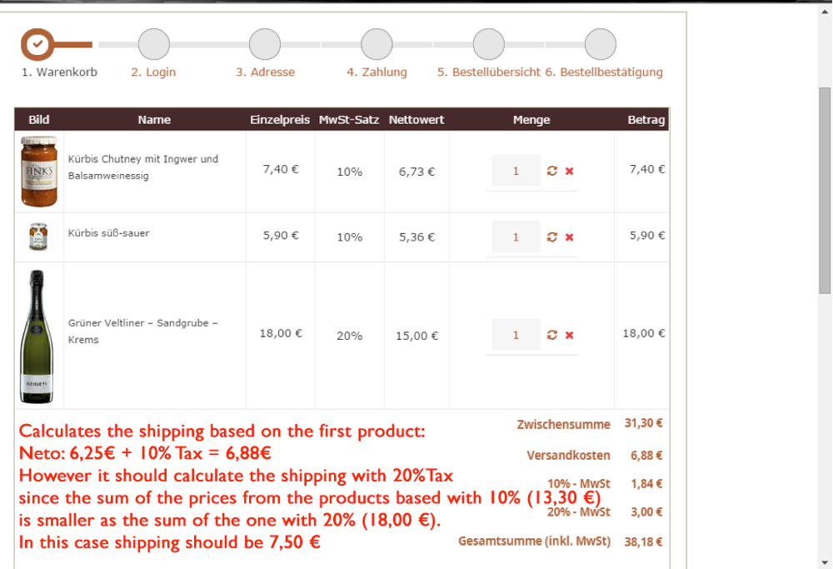
Task: Select step 5. Bestellübersicht
Action: (x=488, y=72)
